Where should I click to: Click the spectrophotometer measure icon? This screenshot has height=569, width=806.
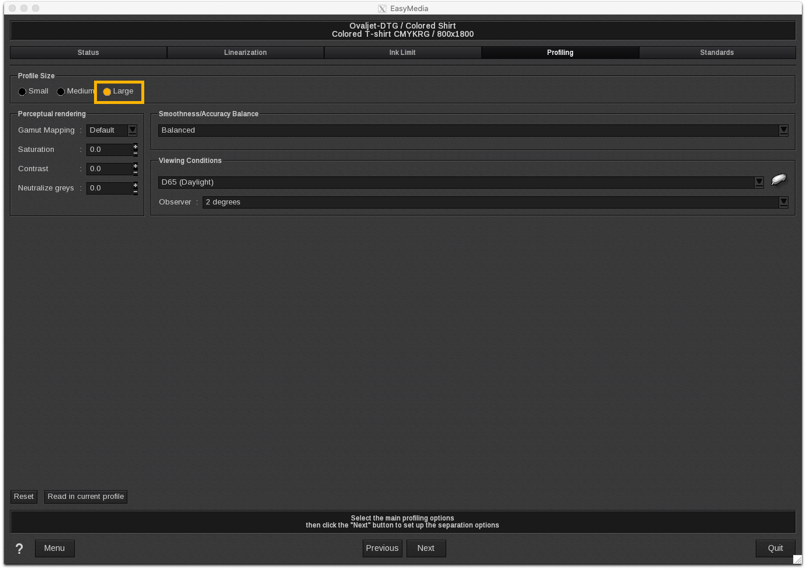[x=779, y=180]
